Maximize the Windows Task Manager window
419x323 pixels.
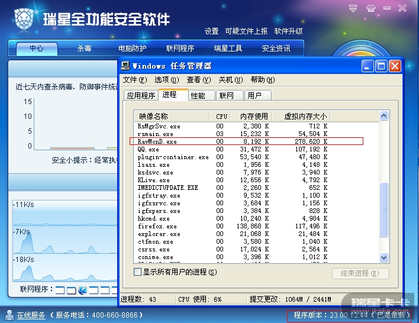click(381, 66)
